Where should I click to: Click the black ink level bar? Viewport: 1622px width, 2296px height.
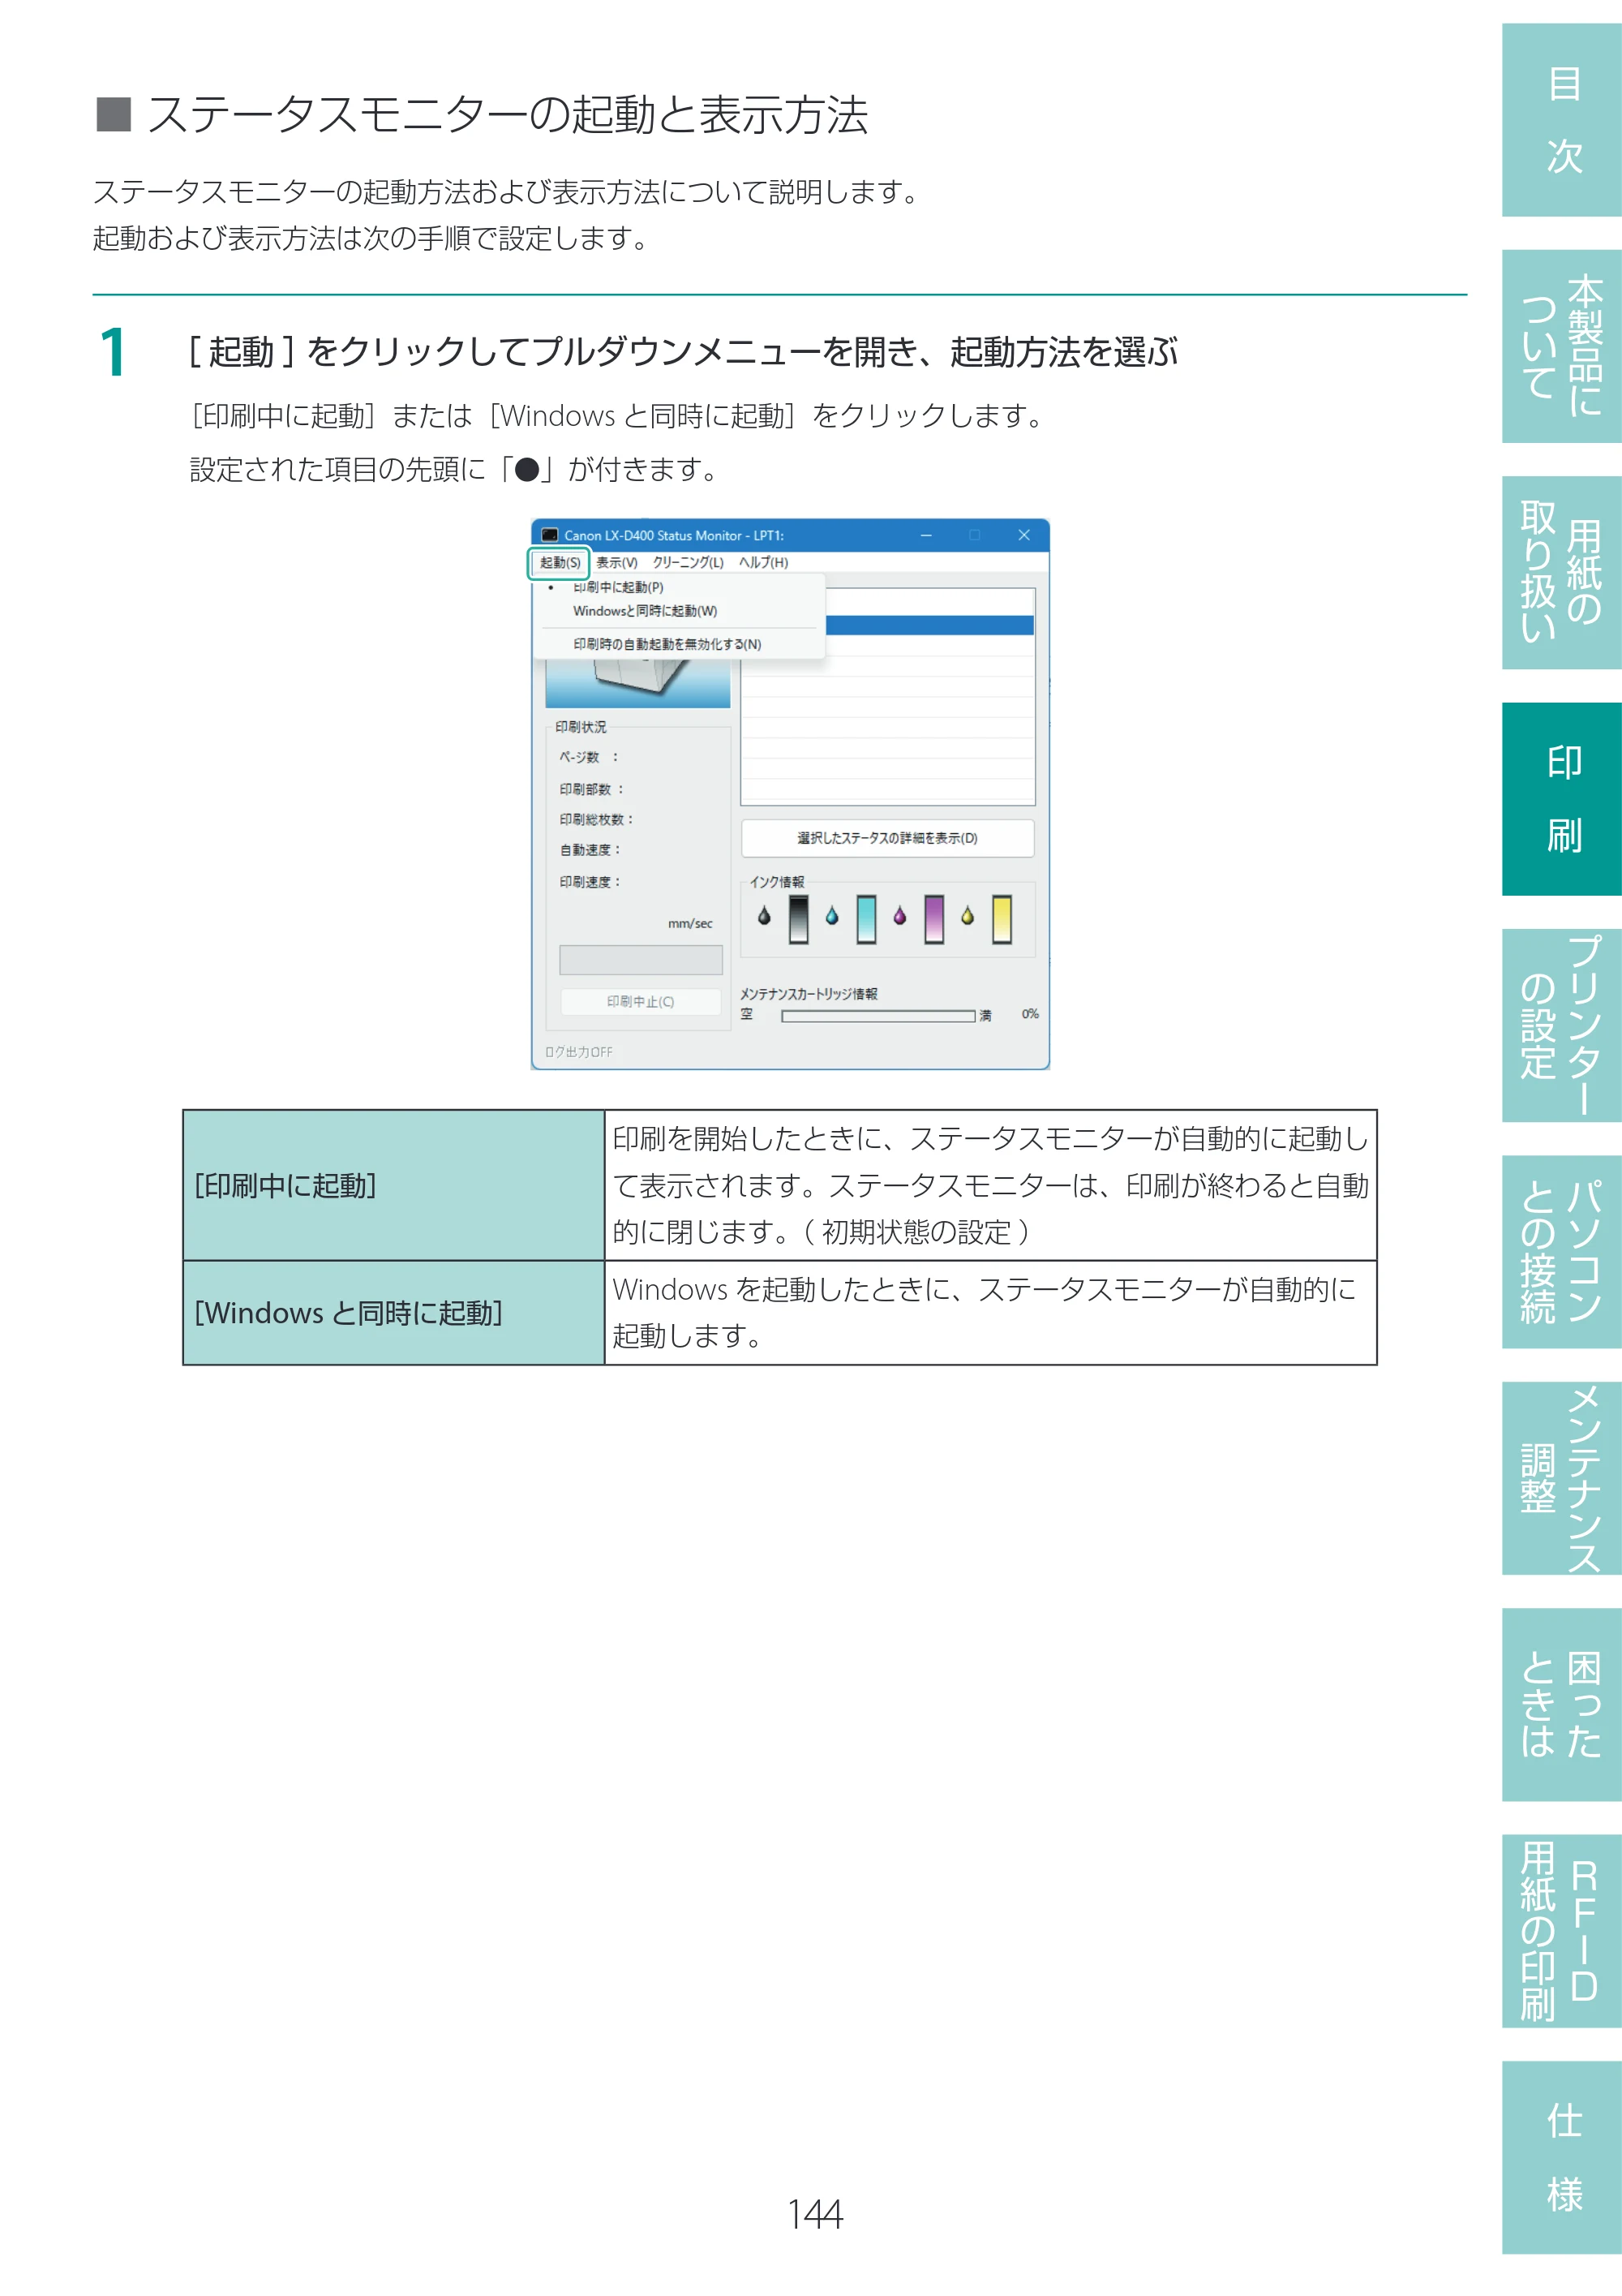click(799, 920)
